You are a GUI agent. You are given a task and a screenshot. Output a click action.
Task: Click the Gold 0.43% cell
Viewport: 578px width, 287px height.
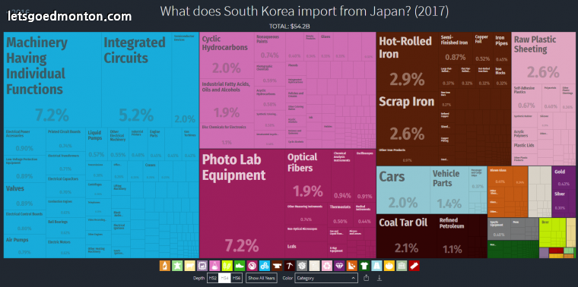tap(564, 178)
